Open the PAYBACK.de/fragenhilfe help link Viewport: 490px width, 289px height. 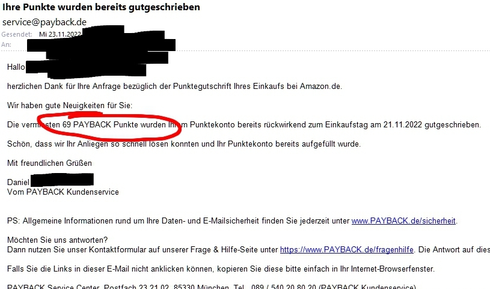coord(346,249)
